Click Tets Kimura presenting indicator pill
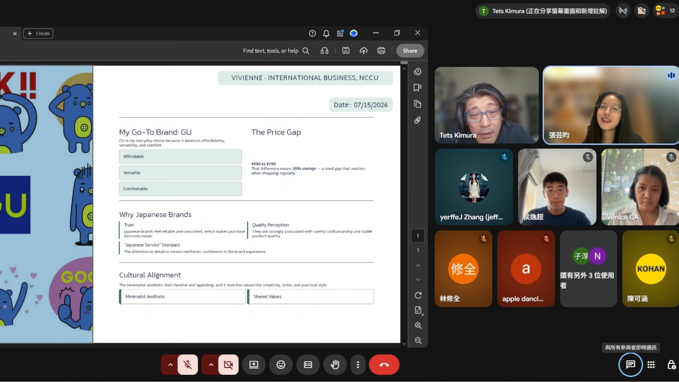The image size is (679, 382). (x=543, y=11)
